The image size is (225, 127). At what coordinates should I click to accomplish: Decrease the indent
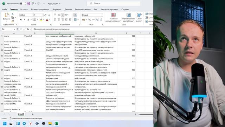66,20
